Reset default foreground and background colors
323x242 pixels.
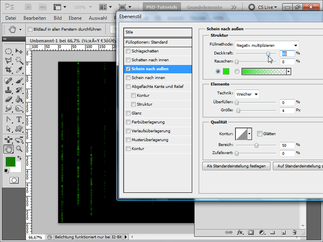click(6, 171)
